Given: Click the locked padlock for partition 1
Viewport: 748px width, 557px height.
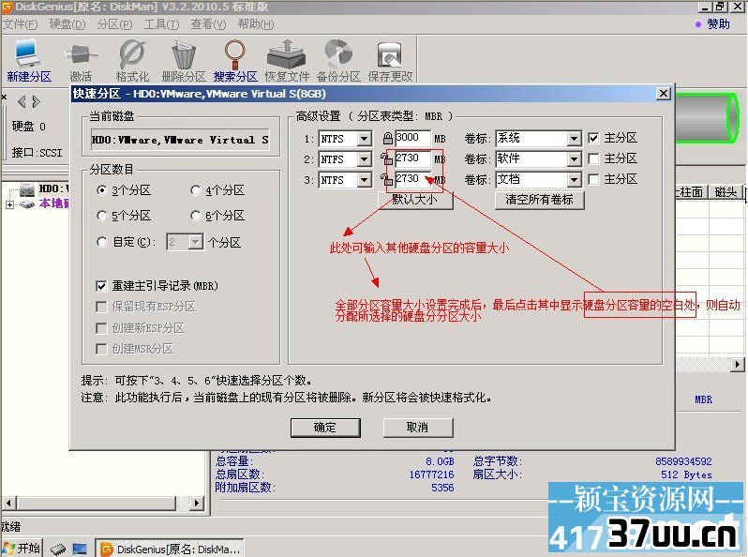Looking at the screenshot, I should 388,139.
